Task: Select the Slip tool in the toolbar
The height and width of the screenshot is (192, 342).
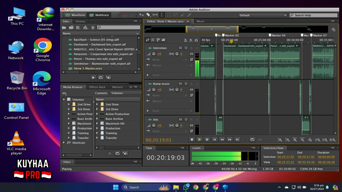Action: pyautogui.click(x=155, y=15)
